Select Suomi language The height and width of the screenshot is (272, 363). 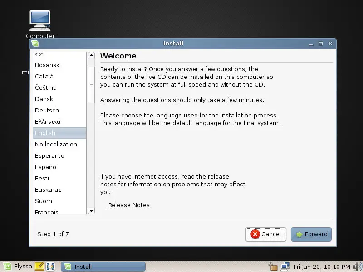click(59, 201)
